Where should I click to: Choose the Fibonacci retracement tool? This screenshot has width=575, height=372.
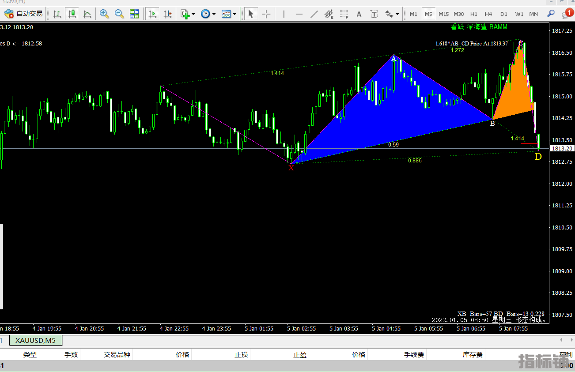[344, 14]
